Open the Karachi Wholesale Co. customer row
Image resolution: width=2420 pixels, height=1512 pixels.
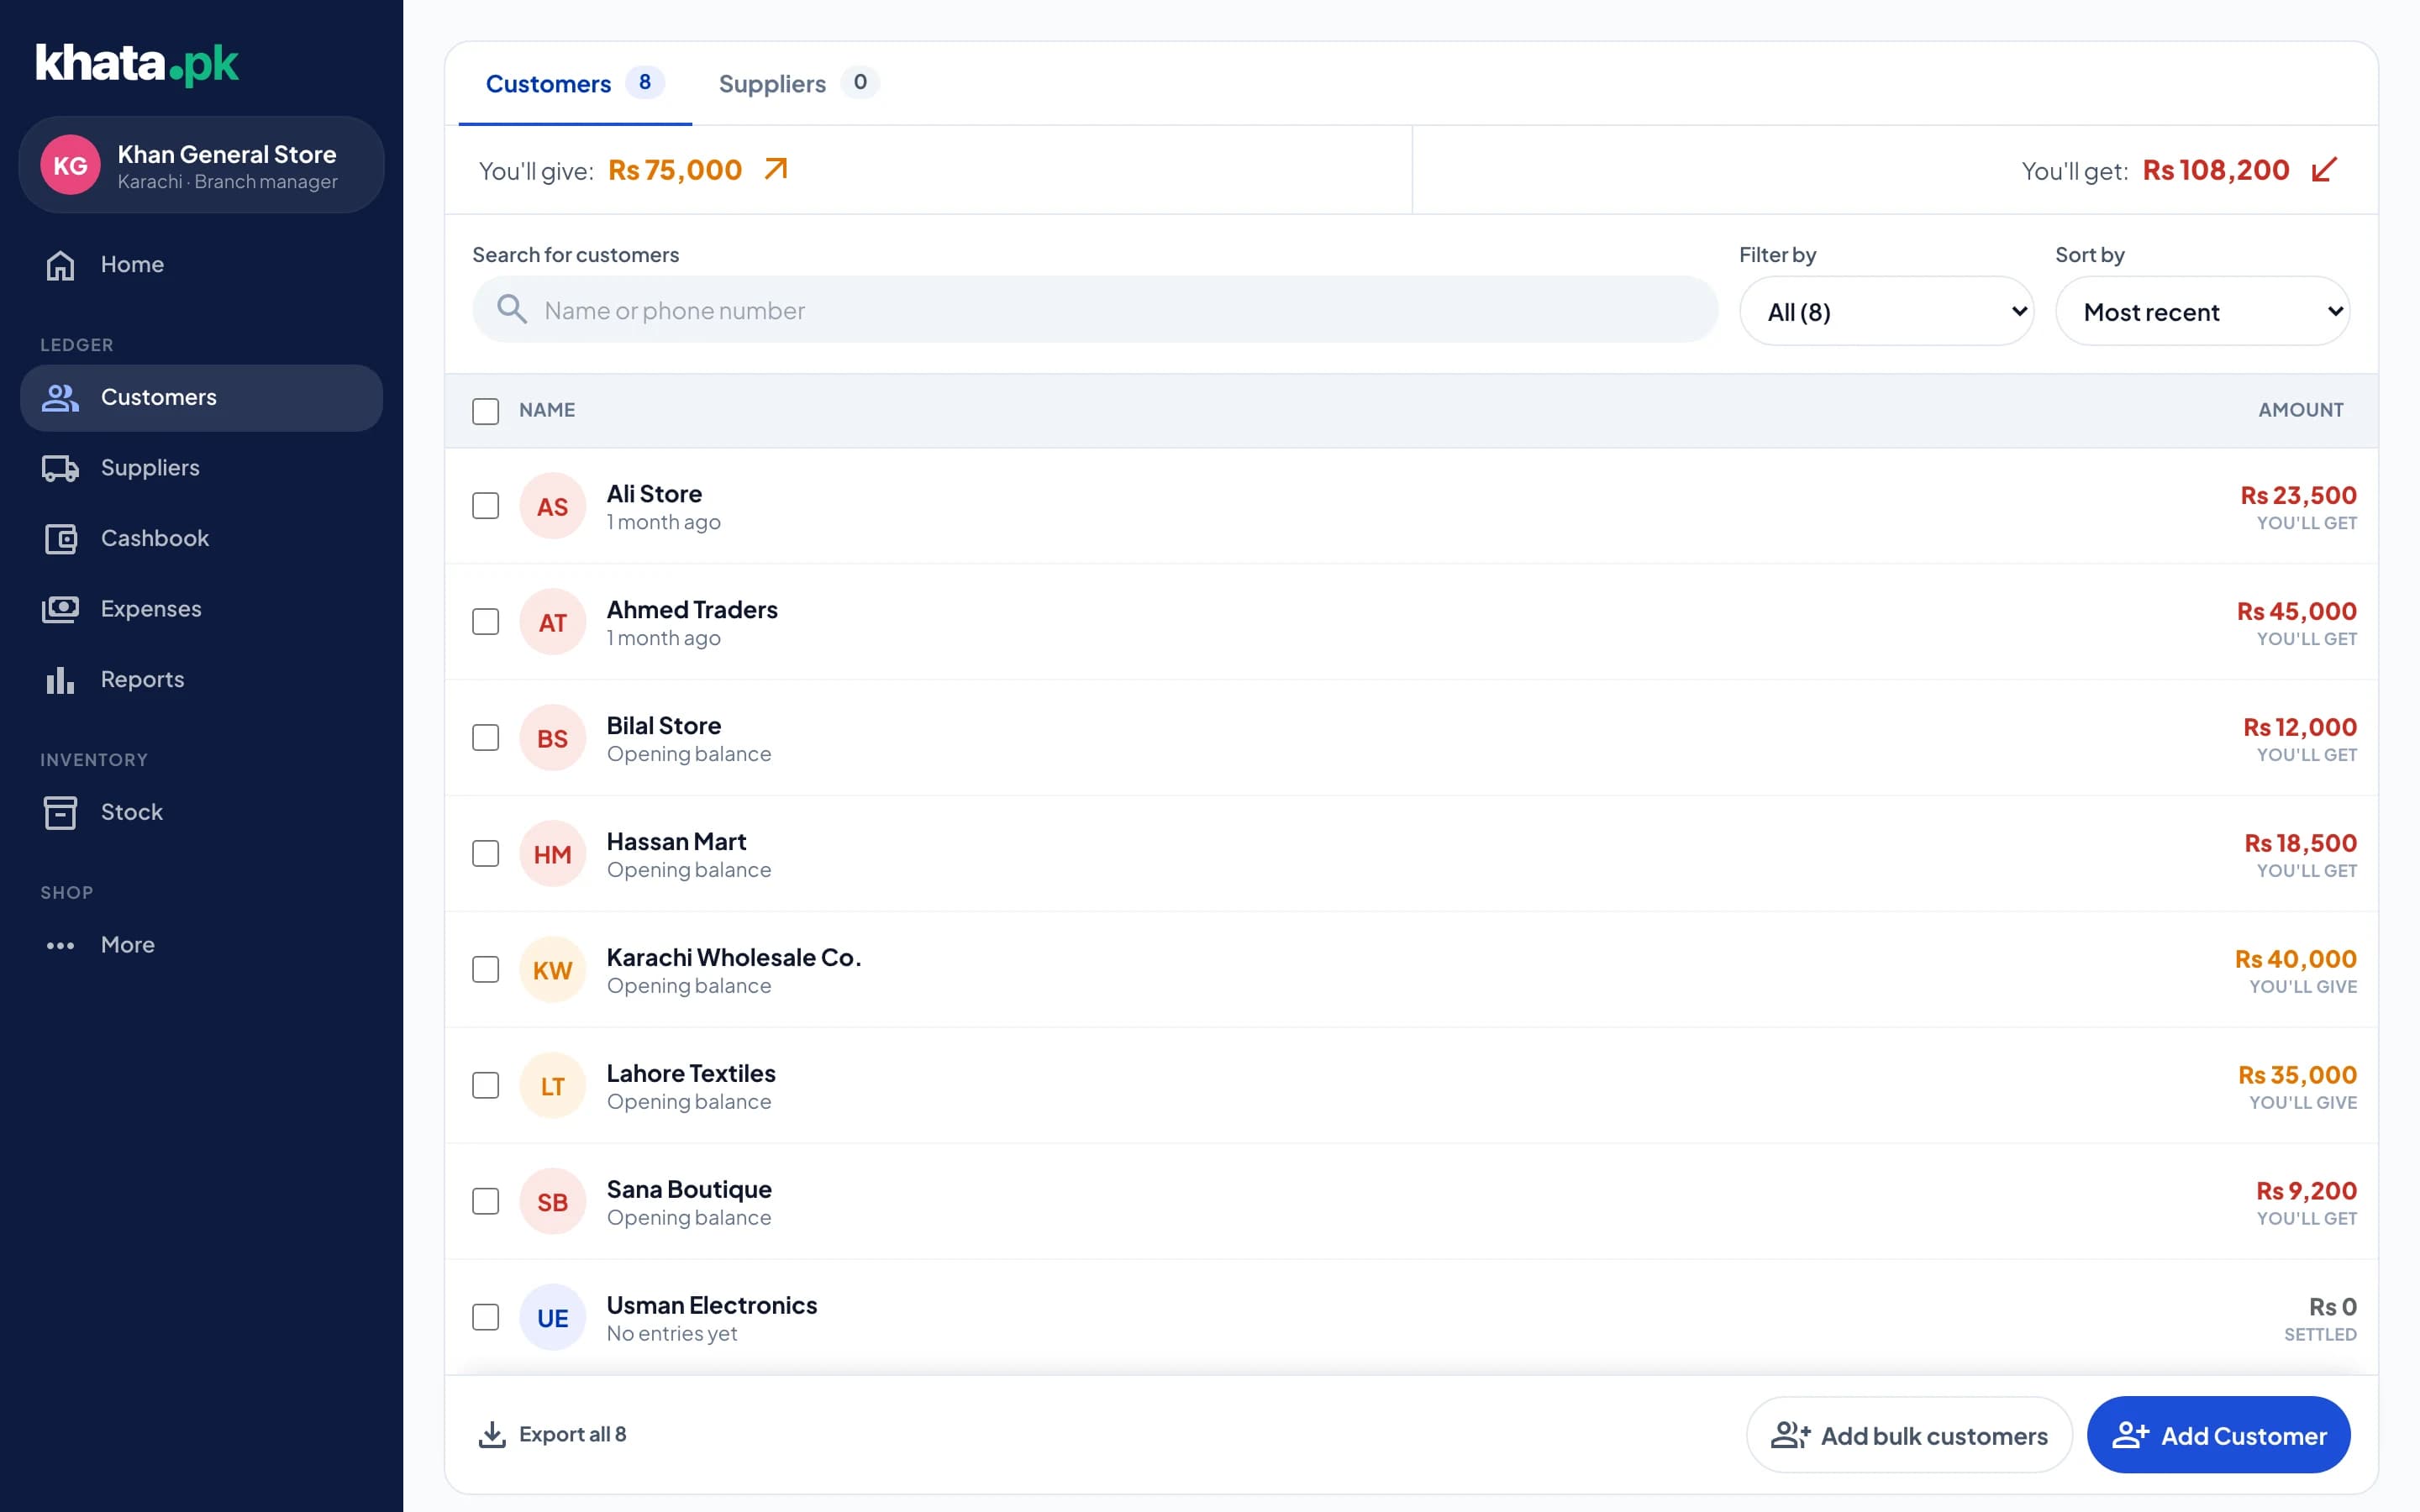[1411, 970]
